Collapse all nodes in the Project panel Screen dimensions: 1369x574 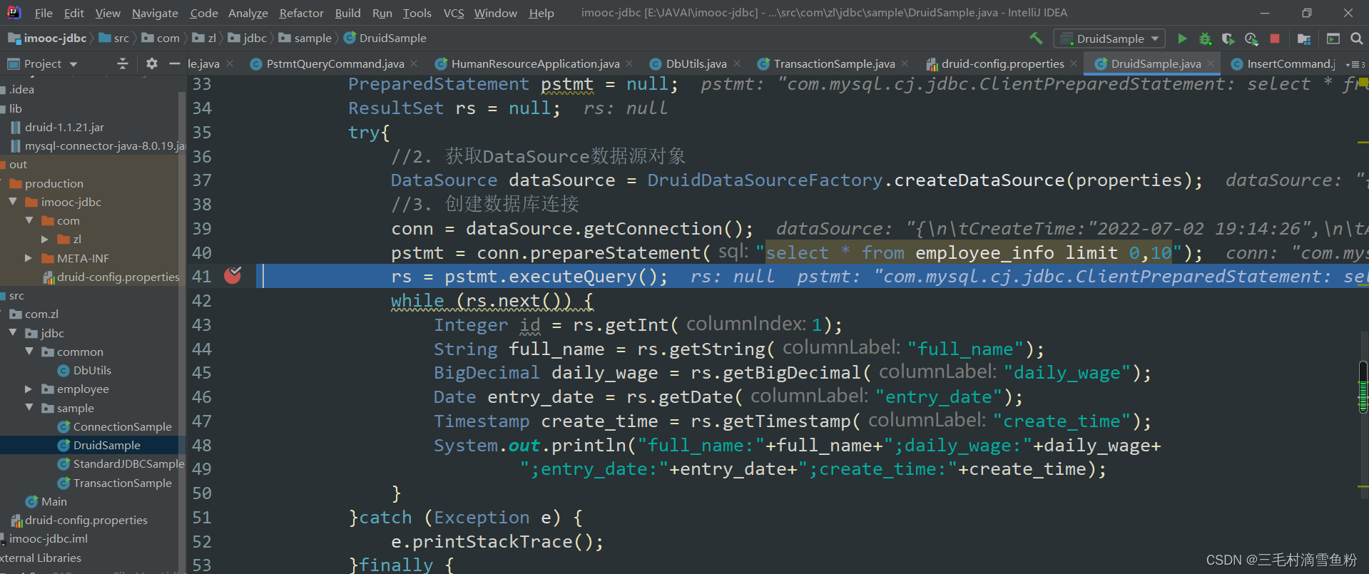pos(123,63)
